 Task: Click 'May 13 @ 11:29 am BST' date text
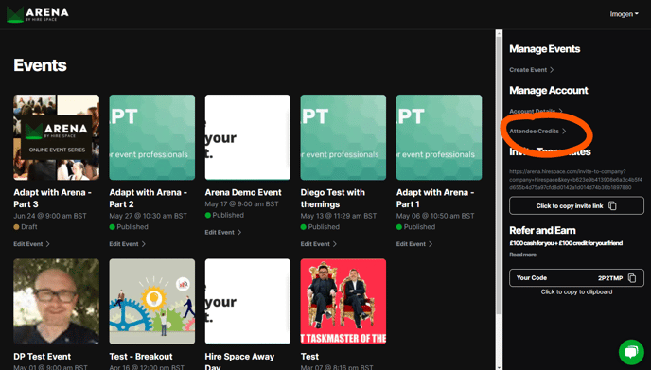(x=339, y=216)
